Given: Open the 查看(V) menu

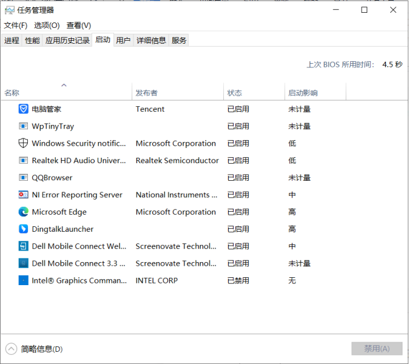Looking at the screenshot, I should point(78,25).
